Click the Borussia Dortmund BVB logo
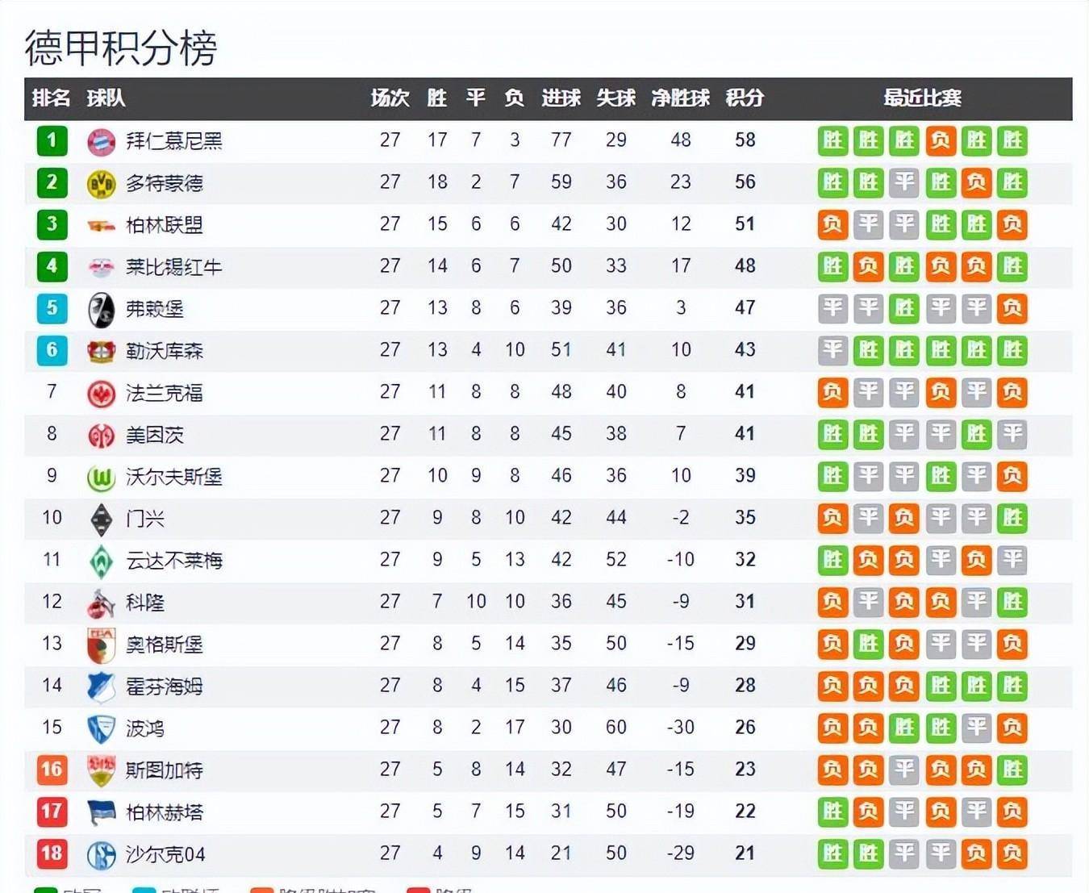The image size is (1089, 893). pos(101,184)
